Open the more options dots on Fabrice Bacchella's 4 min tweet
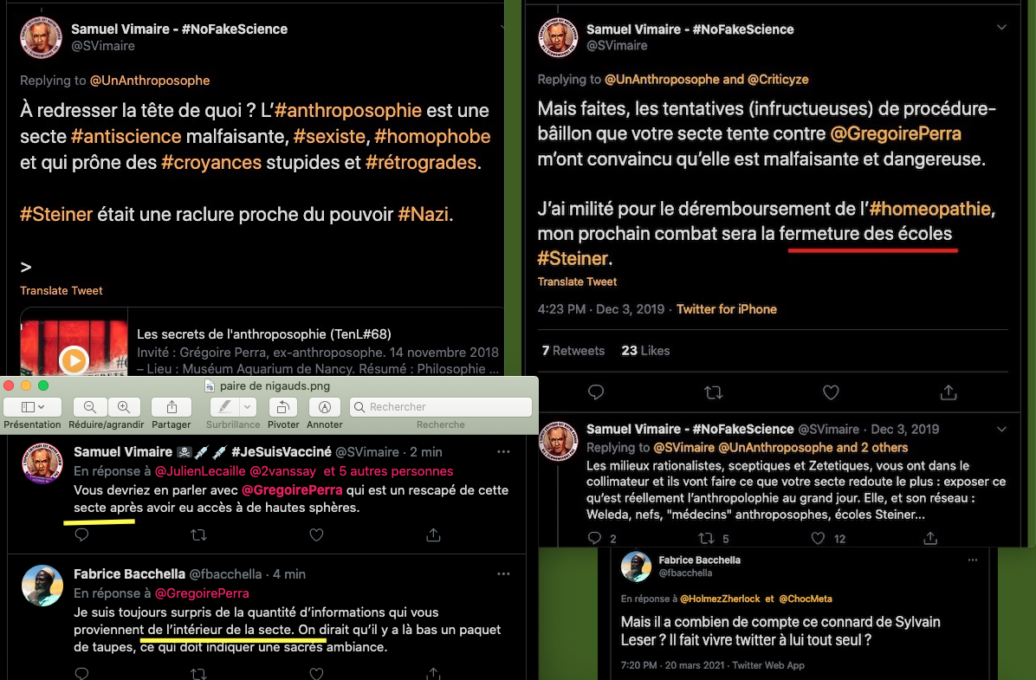The width and height of the screenshot is (1036, 680). pyautogui.click(x=503, y=573)
